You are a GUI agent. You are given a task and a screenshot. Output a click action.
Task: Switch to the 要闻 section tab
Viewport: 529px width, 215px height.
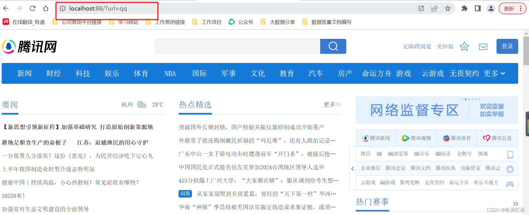[10, 105]
